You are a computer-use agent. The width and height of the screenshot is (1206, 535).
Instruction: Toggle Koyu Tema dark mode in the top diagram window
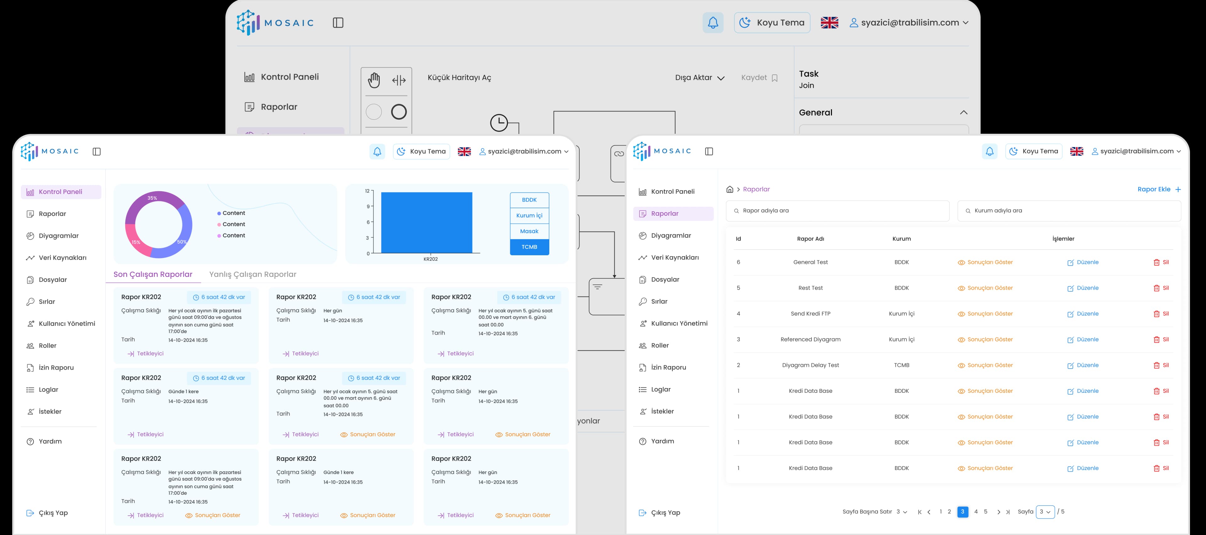pos(772,23)
